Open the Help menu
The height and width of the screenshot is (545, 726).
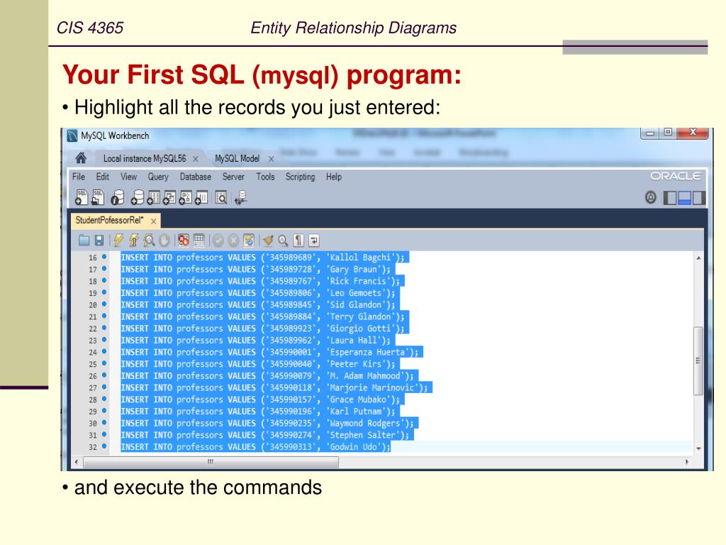click(x=334, y=177)
